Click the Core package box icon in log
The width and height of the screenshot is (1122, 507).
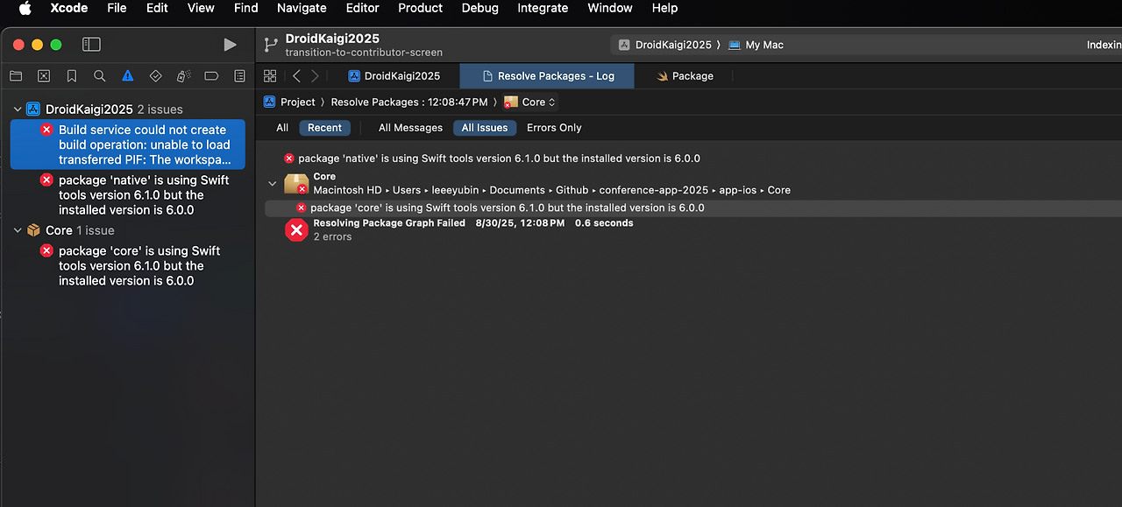point(296,183)
